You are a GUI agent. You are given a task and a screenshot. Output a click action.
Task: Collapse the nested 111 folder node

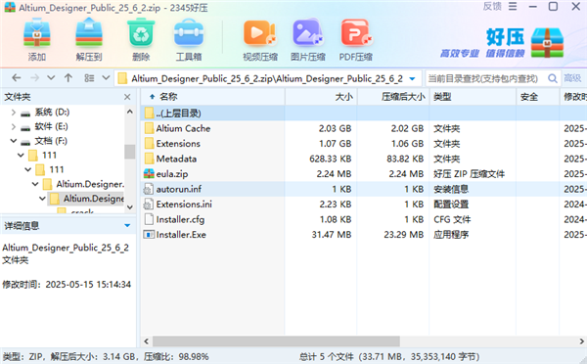click(x=28, y=169)
